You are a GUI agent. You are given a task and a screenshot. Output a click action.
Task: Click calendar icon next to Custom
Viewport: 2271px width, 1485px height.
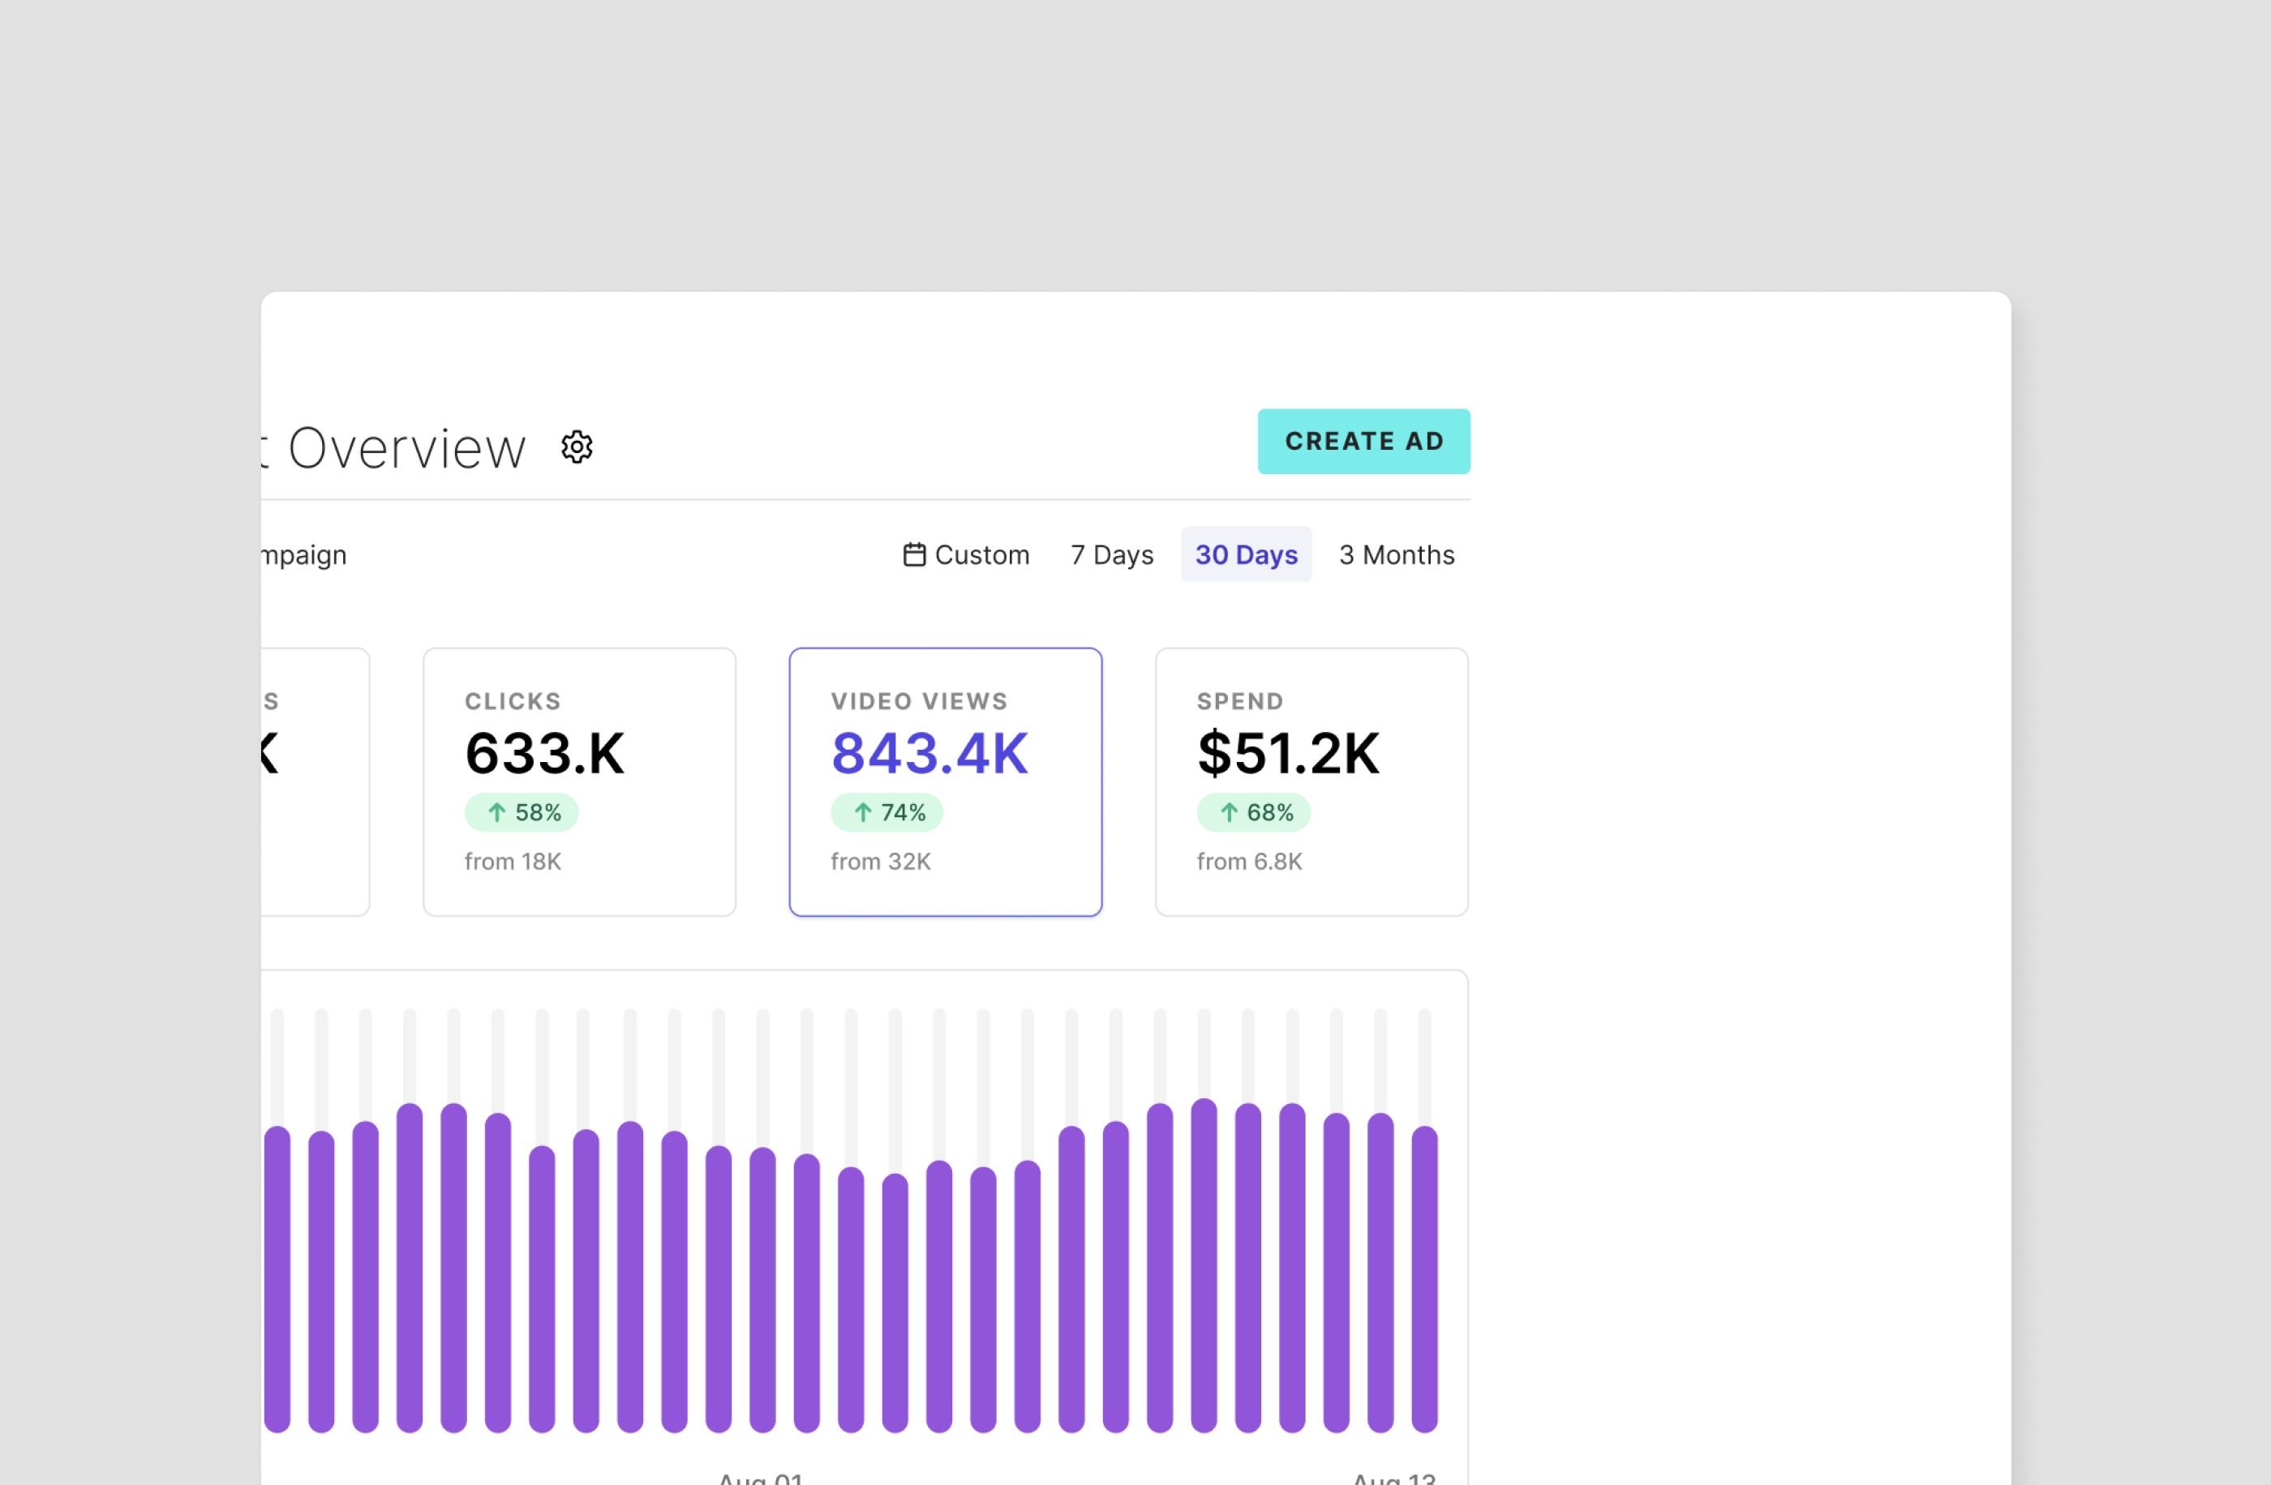pyautogui.click(x=913, y=554)
